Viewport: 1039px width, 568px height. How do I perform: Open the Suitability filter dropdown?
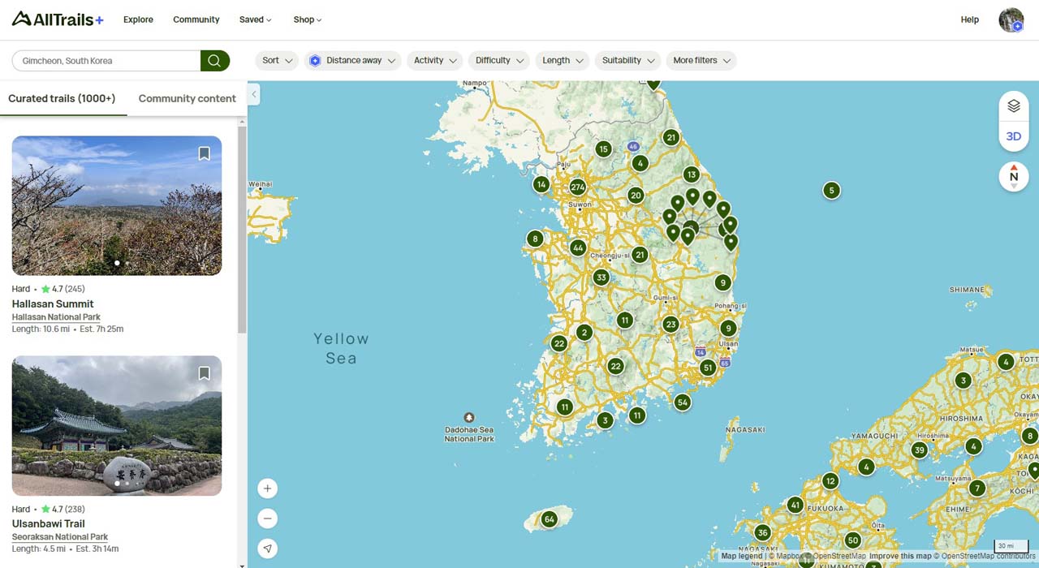(x=627, y=61)
